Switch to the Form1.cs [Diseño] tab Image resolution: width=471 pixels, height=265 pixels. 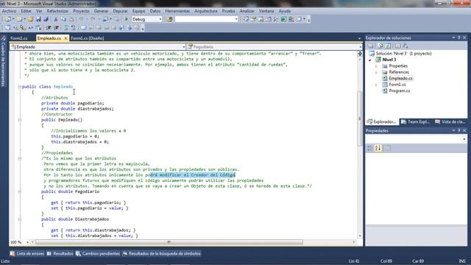click(88, 38)
